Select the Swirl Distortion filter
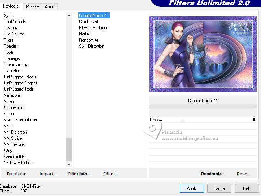Image resolution: width=261 pixels, height=196 pixels. [92, 46]
